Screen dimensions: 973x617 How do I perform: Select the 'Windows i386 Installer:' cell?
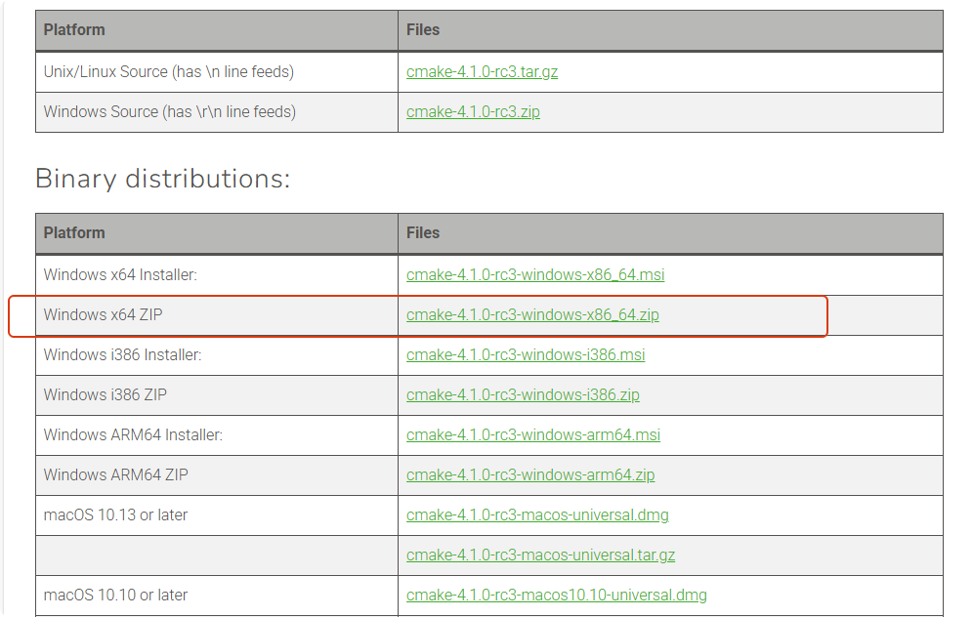[x=217, y=354]
